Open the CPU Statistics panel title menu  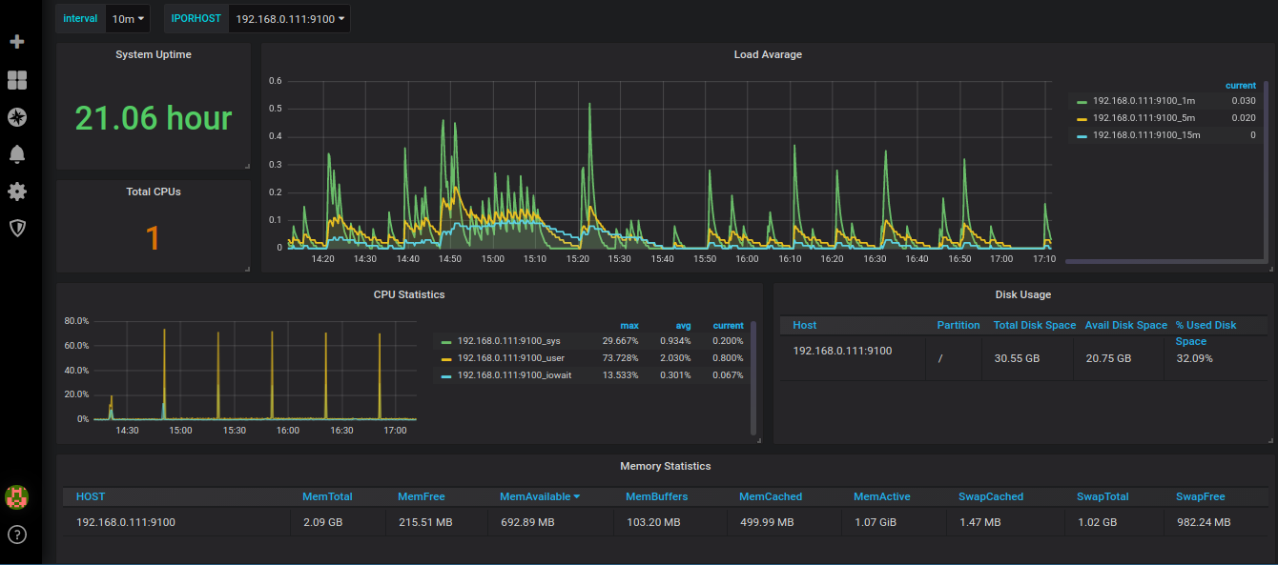409,294
